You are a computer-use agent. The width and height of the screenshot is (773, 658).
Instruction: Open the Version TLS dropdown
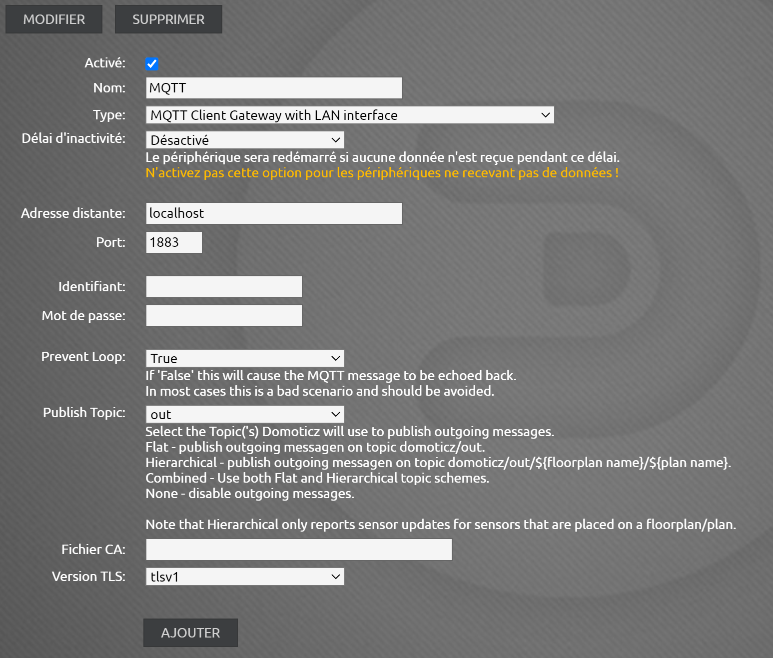(244, 577)
